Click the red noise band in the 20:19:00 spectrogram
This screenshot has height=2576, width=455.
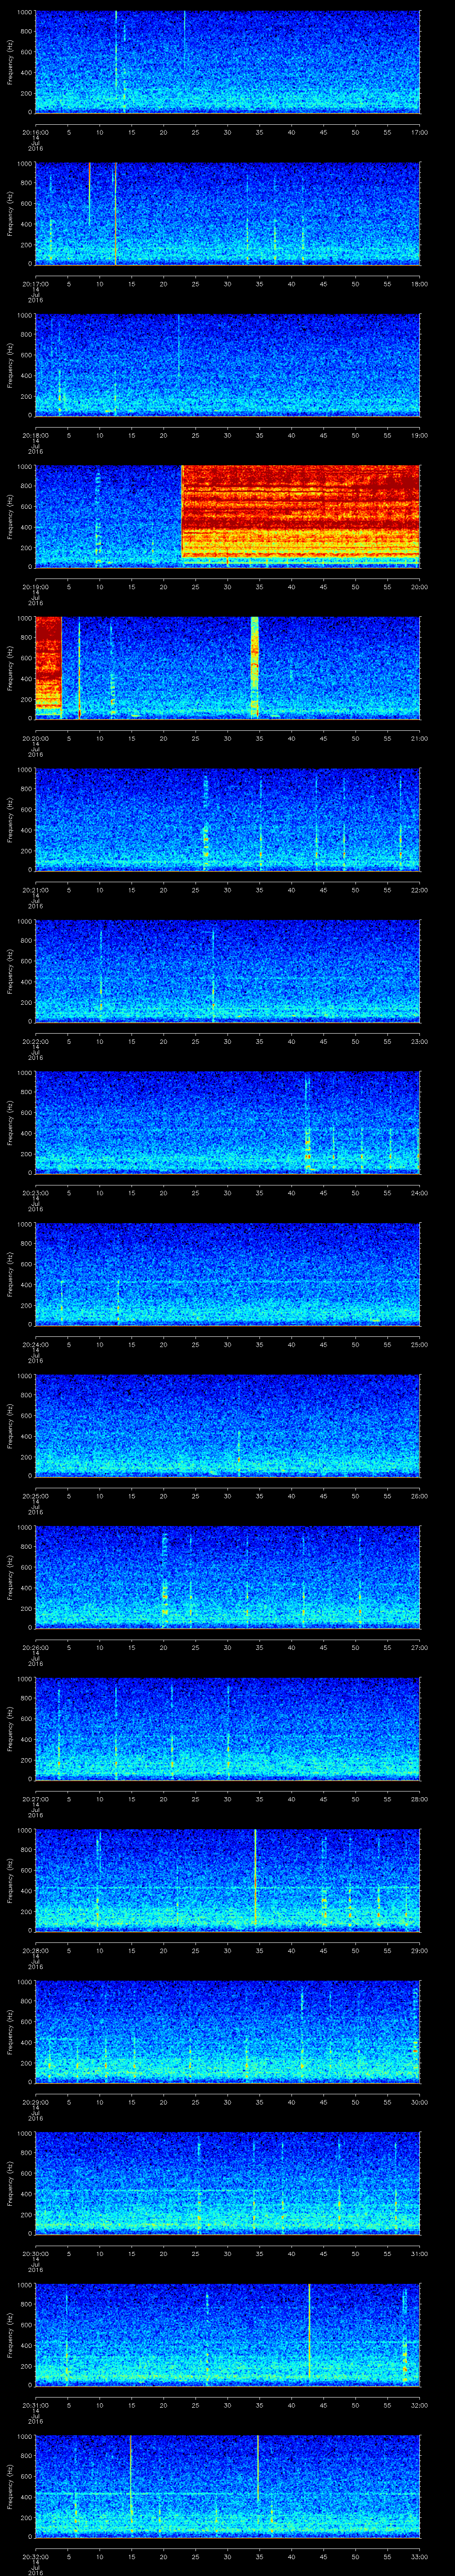click(x=301, y=512)
